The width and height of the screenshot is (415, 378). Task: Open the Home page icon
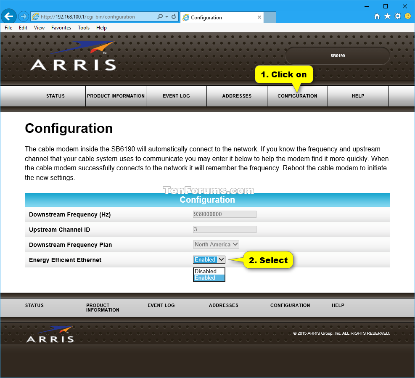pos(377,16)
